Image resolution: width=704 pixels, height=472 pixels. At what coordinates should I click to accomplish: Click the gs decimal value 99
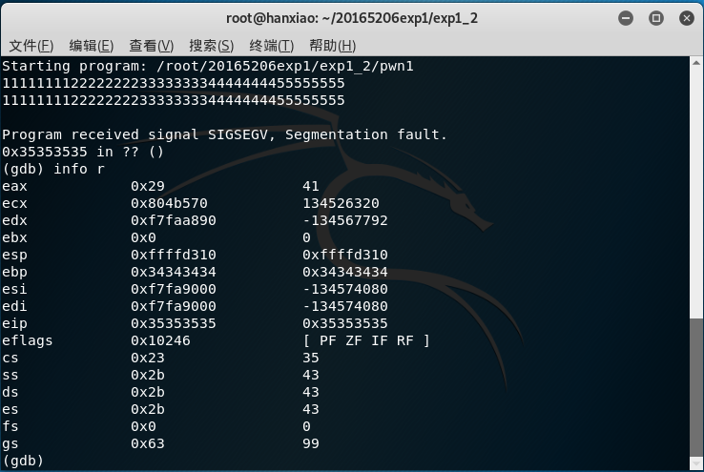(311, 443)
